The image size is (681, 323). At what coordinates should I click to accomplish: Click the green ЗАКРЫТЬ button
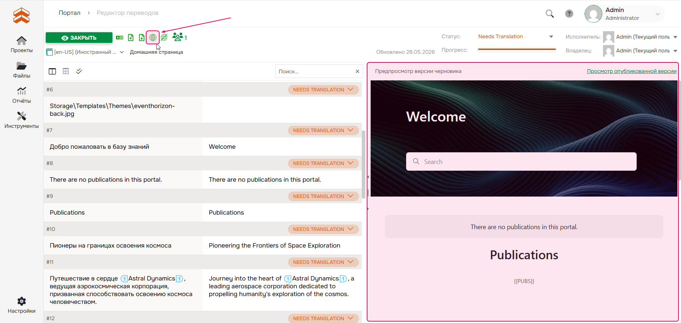[79, 38]
